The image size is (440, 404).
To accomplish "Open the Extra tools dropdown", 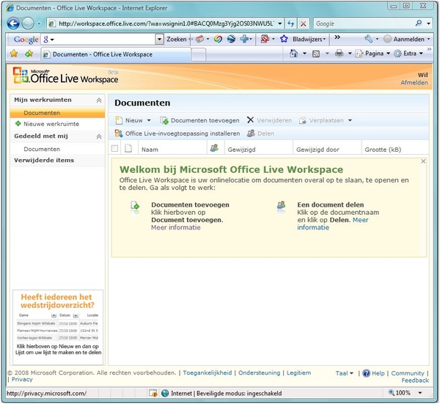I will [x=408, y=54].
